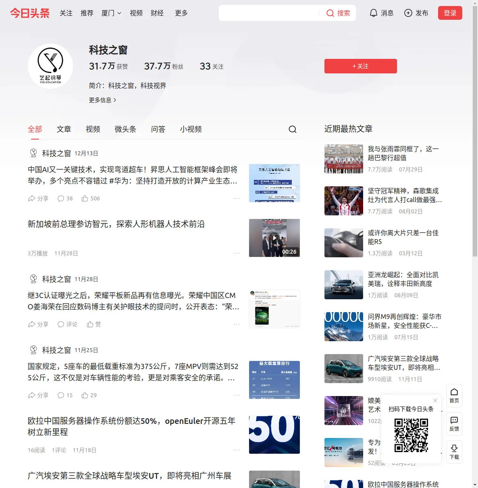Open article 欧拉中国服务器操作系统份额达50%
The width and height of the screenshot is (478, 488).
click(132, 427)
